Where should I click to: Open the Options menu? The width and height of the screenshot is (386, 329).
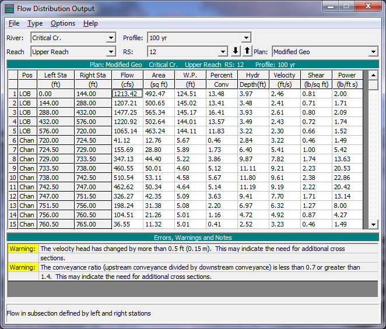pos(63,23)
